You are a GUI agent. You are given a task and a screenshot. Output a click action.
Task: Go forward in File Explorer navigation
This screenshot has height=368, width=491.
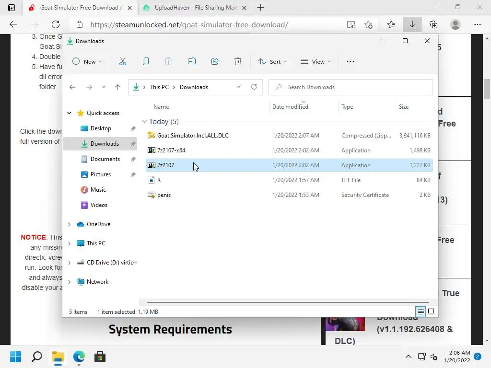click(89, 87)
